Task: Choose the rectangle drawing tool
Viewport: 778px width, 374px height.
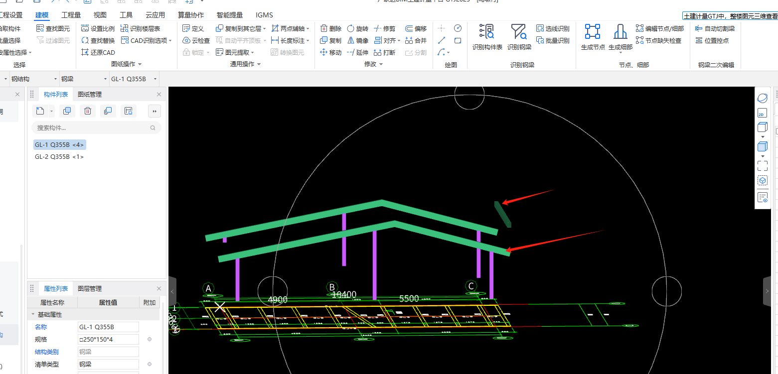Action: point(458,40)
